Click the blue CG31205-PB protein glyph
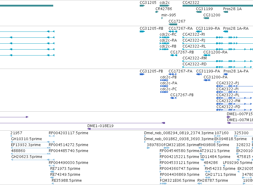Image resolution: width=253 pixels, height=185 pixels. pos(142,74)
